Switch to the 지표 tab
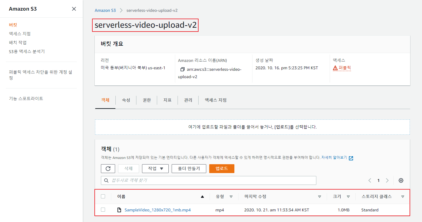This screenshot has width=422, height=222. pos(167,100)
